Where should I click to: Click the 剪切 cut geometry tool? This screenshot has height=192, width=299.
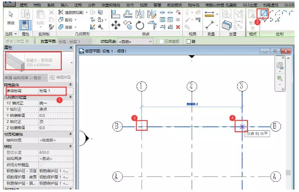pyautogui.click(x=66, y=20)
